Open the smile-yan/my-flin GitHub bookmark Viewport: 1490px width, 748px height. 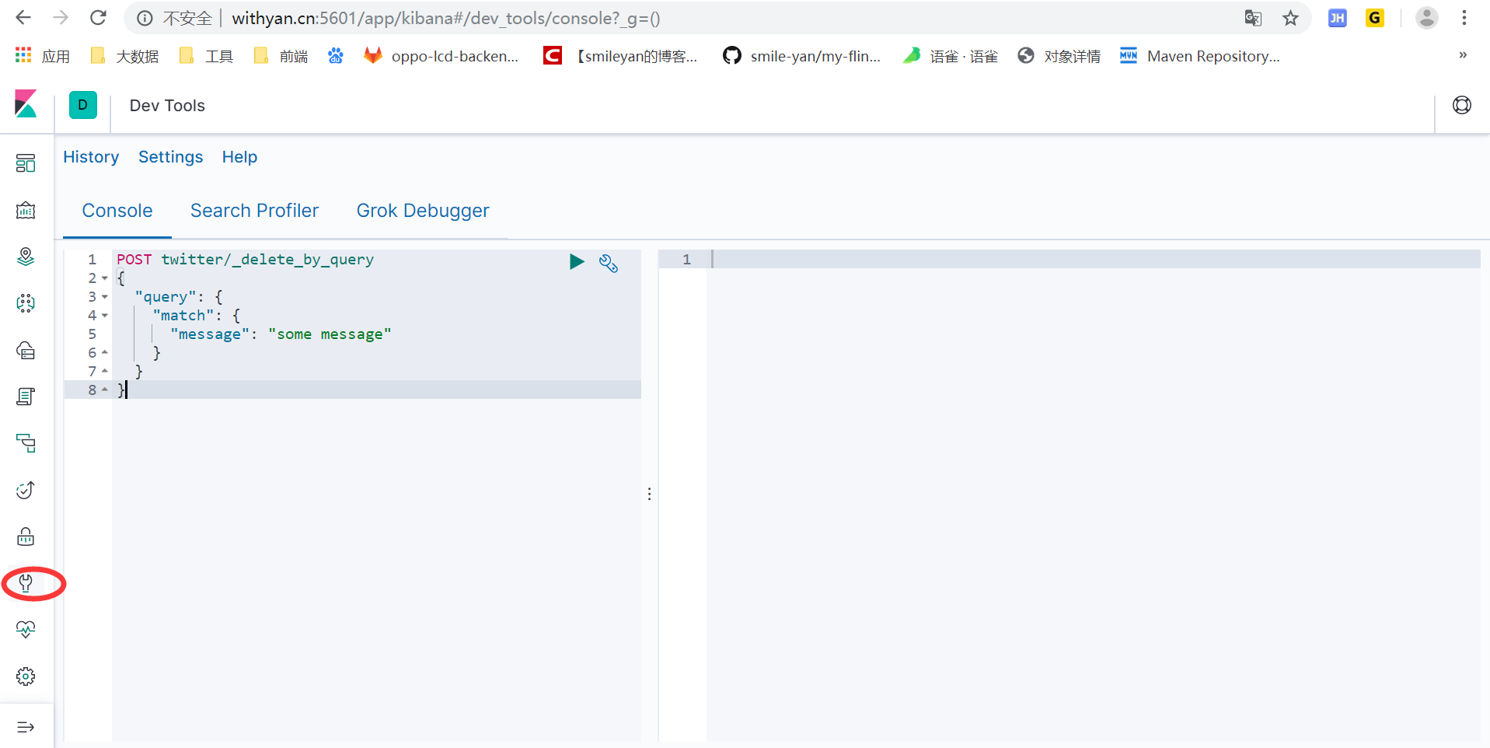[802, 56]
